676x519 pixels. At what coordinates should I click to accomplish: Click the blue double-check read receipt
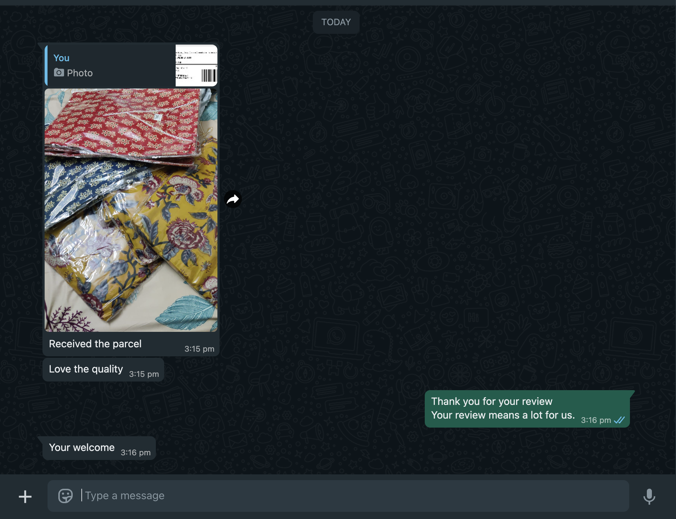coord(619,420)
